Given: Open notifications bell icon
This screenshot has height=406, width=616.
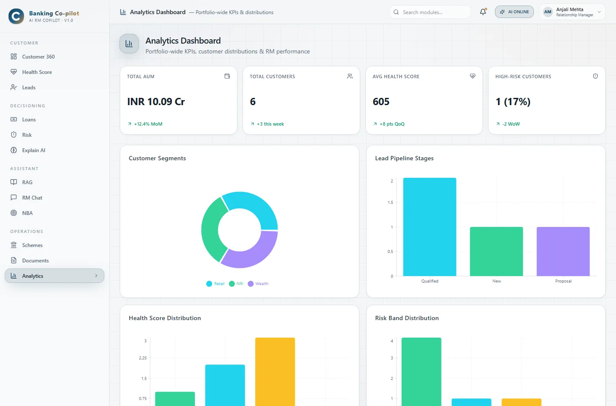Looking at the screenshot, I should pos(483,12).
